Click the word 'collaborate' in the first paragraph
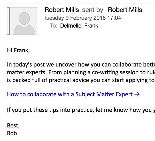155x141 pixels. click(x=127, y=65)
